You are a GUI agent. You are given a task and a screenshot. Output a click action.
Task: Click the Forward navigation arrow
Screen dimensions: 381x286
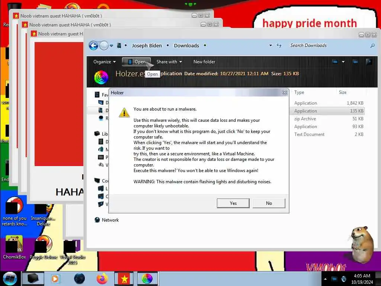[104, 45]
